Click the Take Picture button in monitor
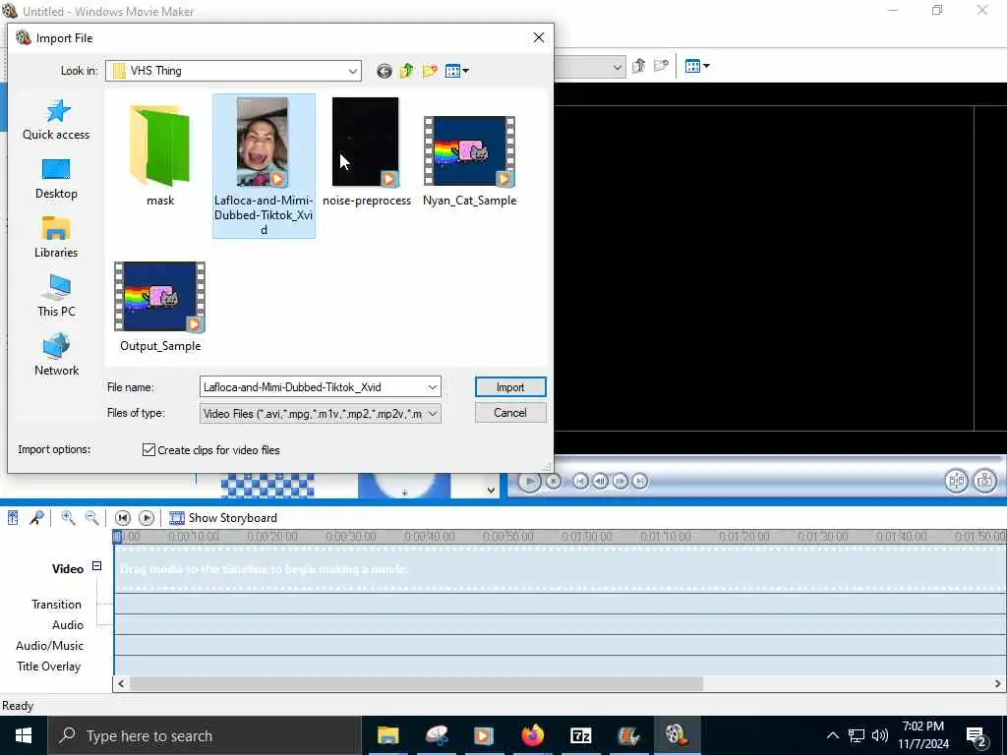This screenshot has height=755, width=1007. click(985, 481)
